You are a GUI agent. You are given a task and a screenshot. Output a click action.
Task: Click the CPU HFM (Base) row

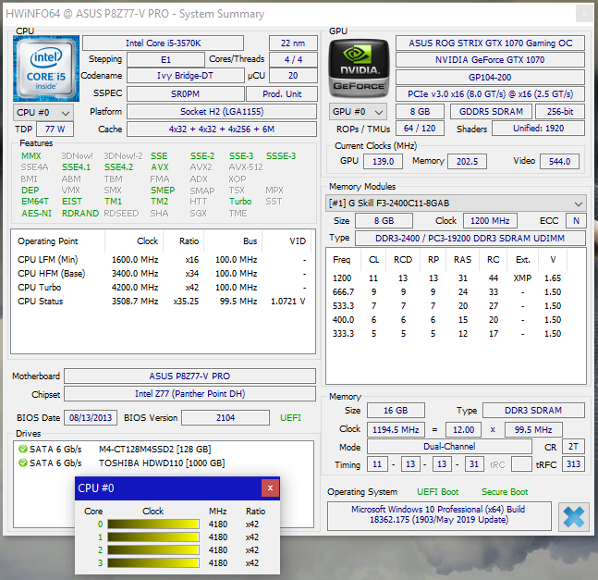click(162, 274)
